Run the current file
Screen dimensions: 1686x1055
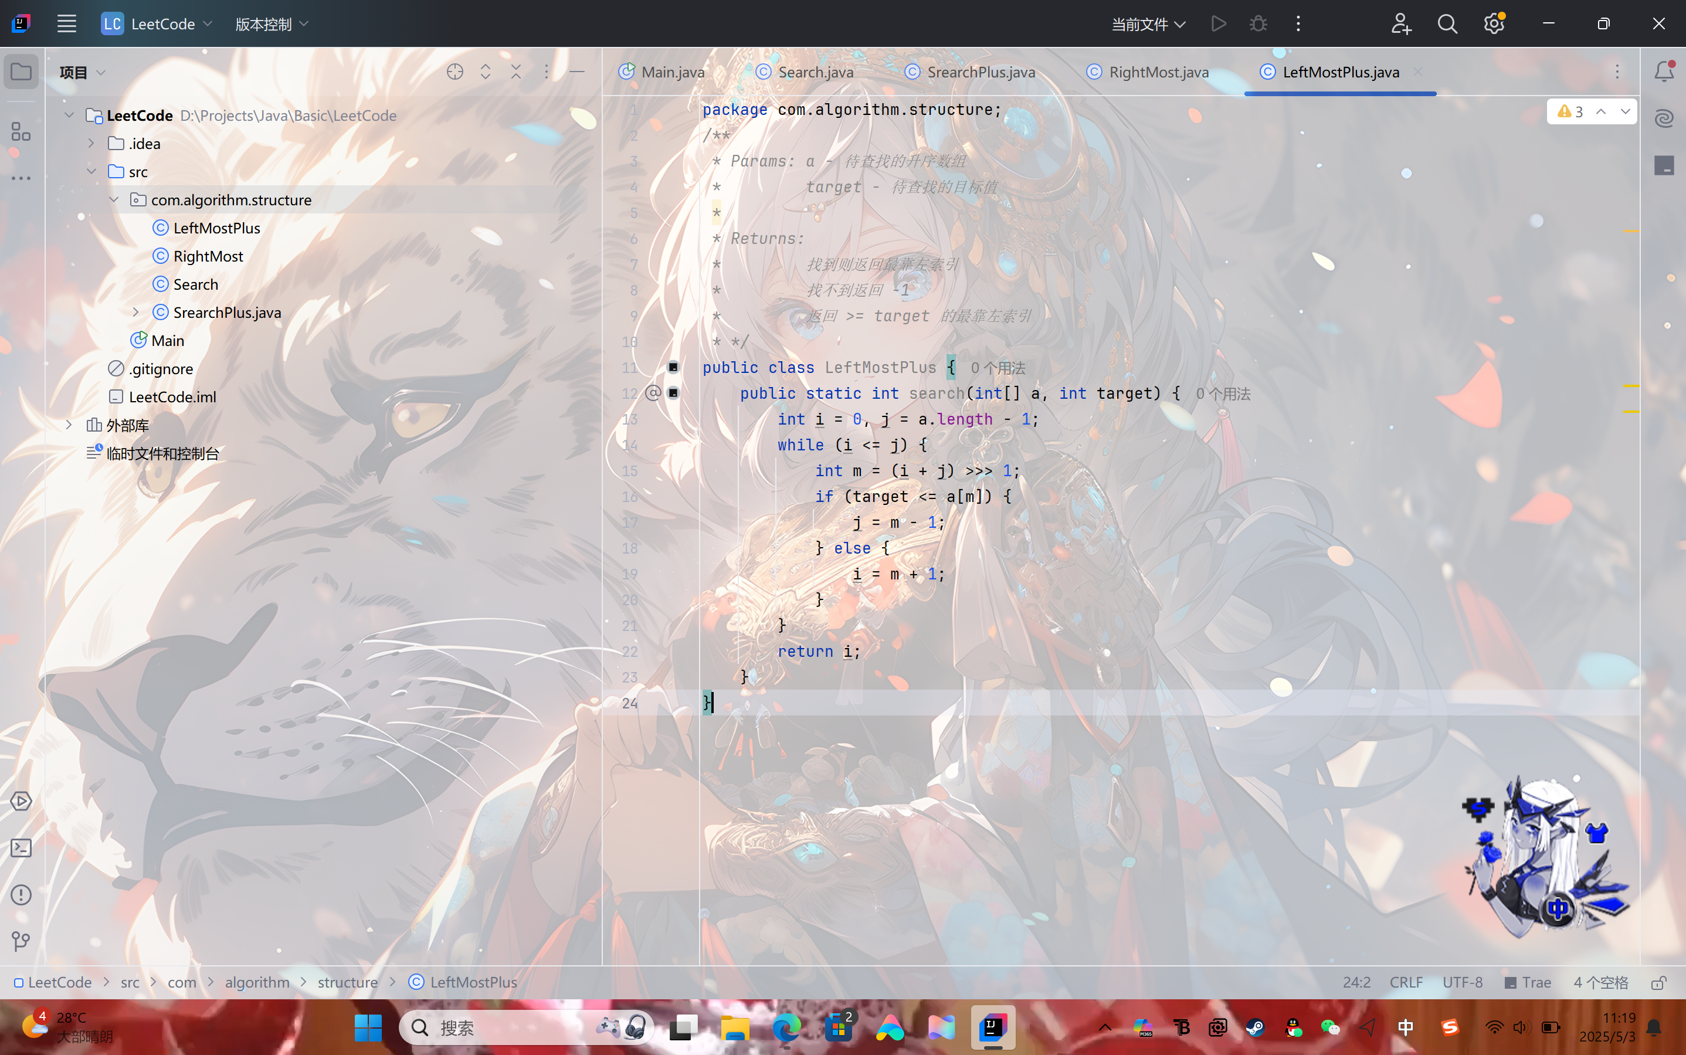point(1219,23)
